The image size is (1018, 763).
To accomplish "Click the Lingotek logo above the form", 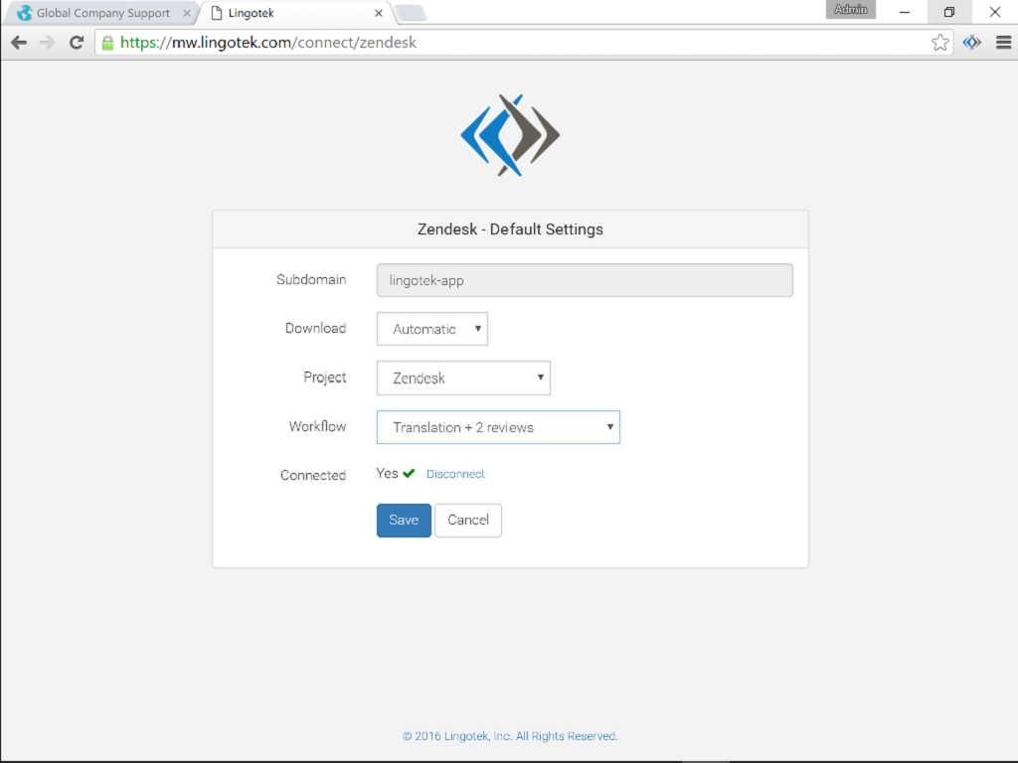I will coord(510,135).
